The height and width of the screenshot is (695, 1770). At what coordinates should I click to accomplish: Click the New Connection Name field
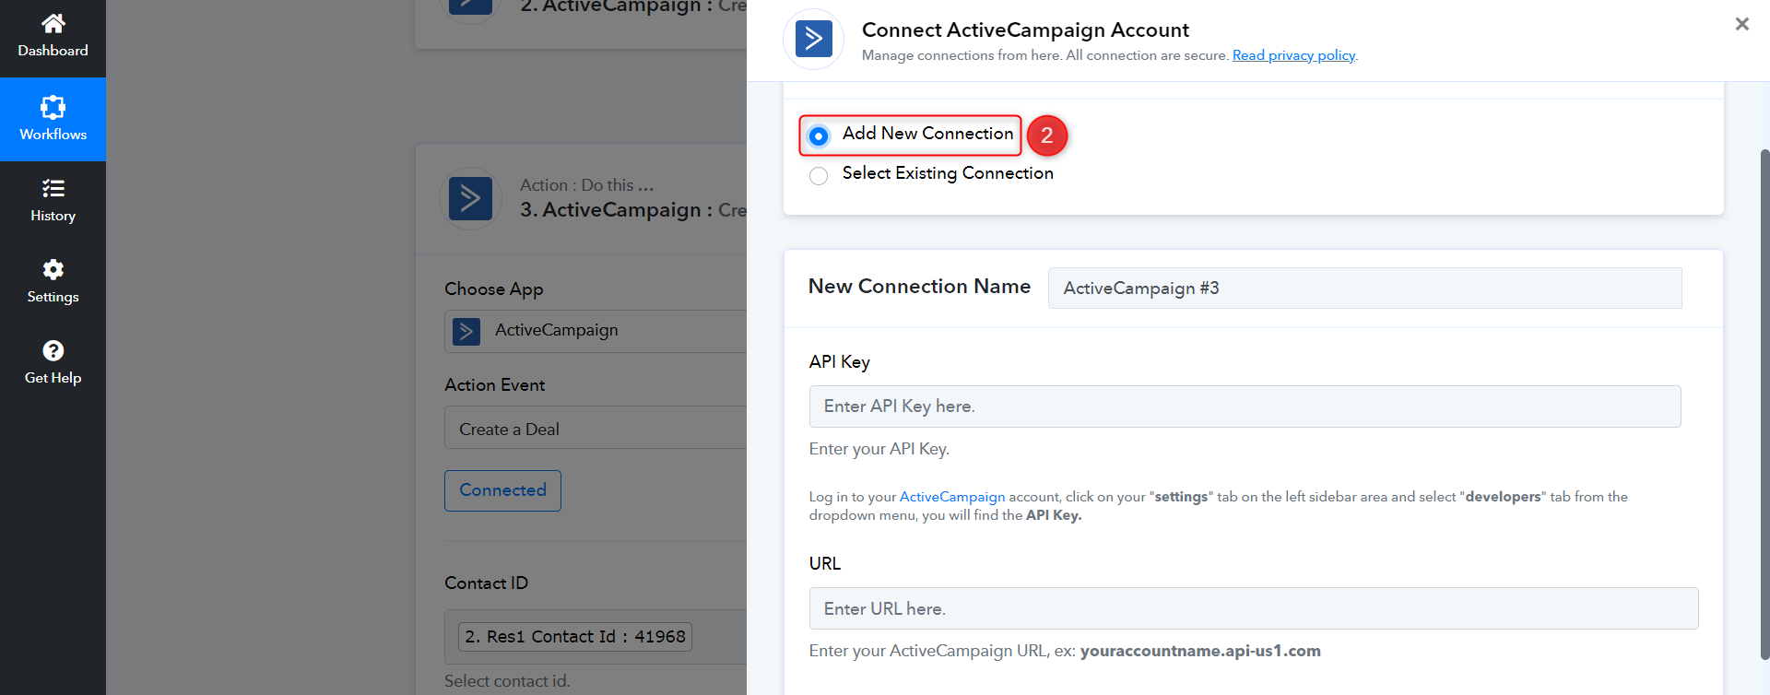point(1364,289)
